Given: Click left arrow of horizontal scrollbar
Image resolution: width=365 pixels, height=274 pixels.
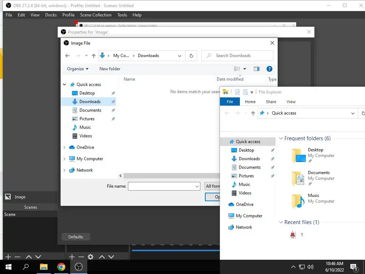Looking at the screenshot, I should pos(120,176).
